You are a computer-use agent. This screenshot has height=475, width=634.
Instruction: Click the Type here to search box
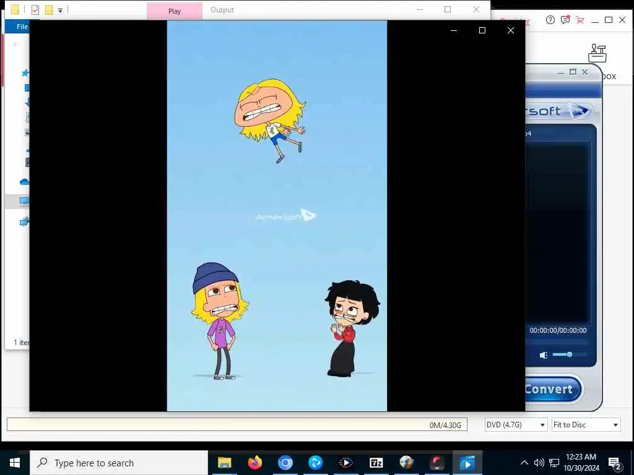click(119, 463)
